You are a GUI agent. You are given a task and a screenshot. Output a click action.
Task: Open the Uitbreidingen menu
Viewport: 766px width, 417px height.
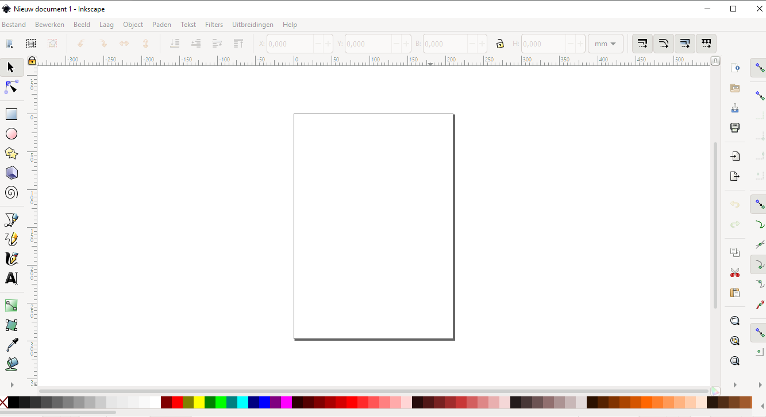[253, 25]
